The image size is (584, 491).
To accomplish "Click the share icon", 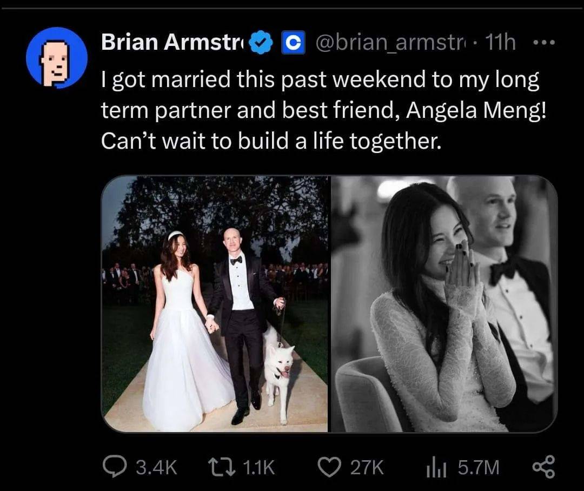I will (543, 467).
